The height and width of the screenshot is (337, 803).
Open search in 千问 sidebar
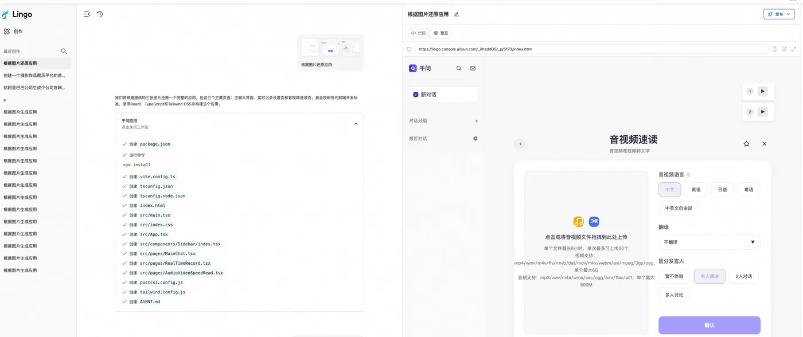click(459, 68)
